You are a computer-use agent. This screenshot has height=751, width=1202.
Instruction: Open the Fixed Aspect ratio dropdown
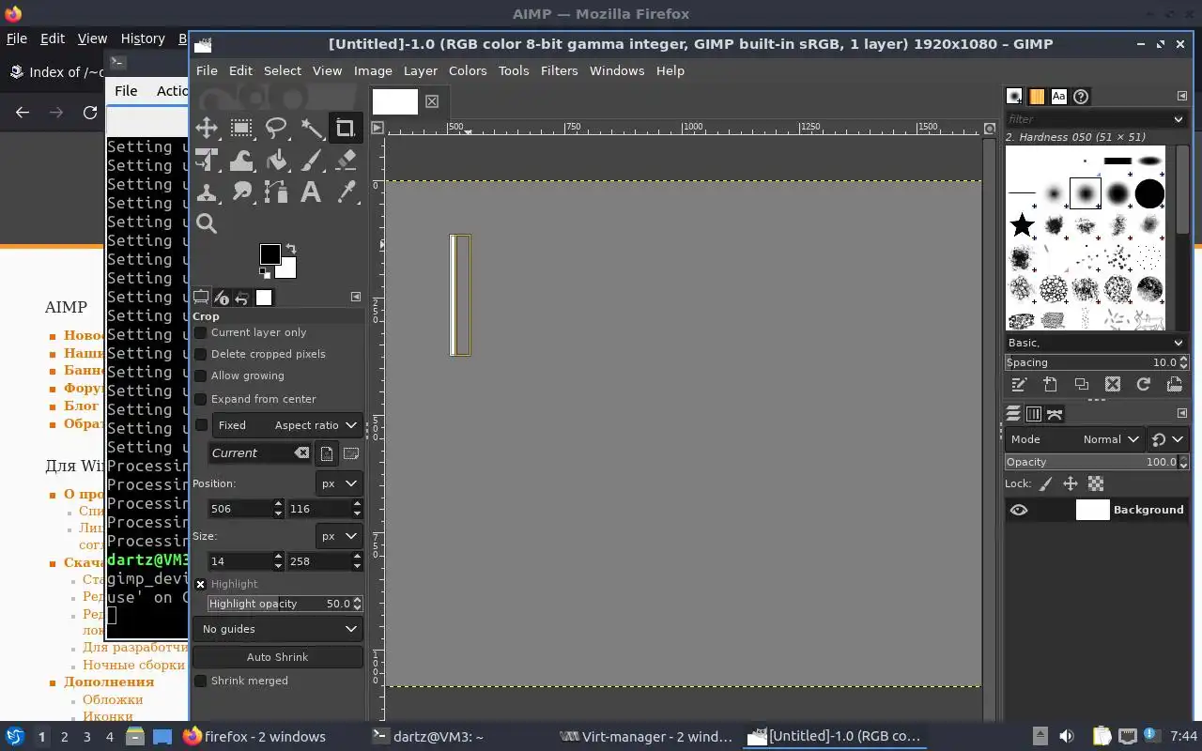pyautogui.click(x=287, y=425)
